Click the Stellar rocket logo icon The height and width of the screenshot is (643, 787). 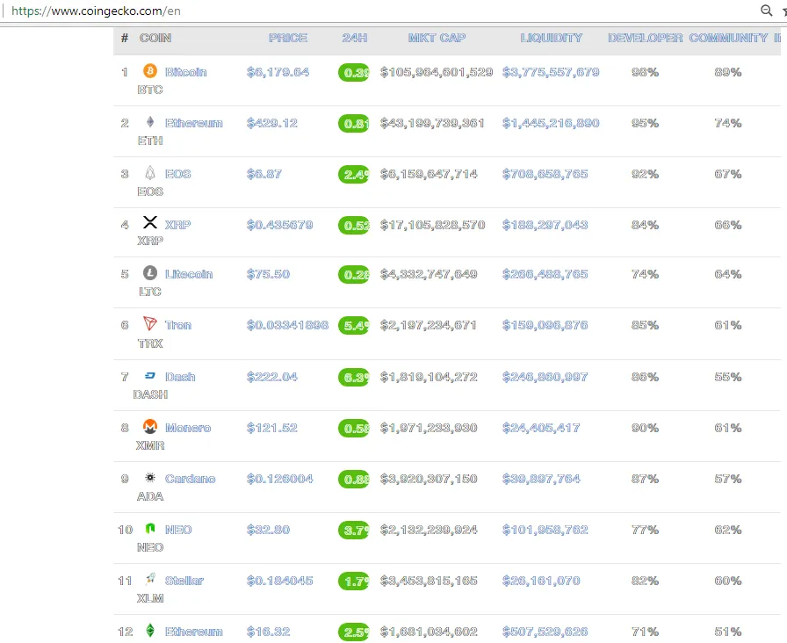pos(150,579)
